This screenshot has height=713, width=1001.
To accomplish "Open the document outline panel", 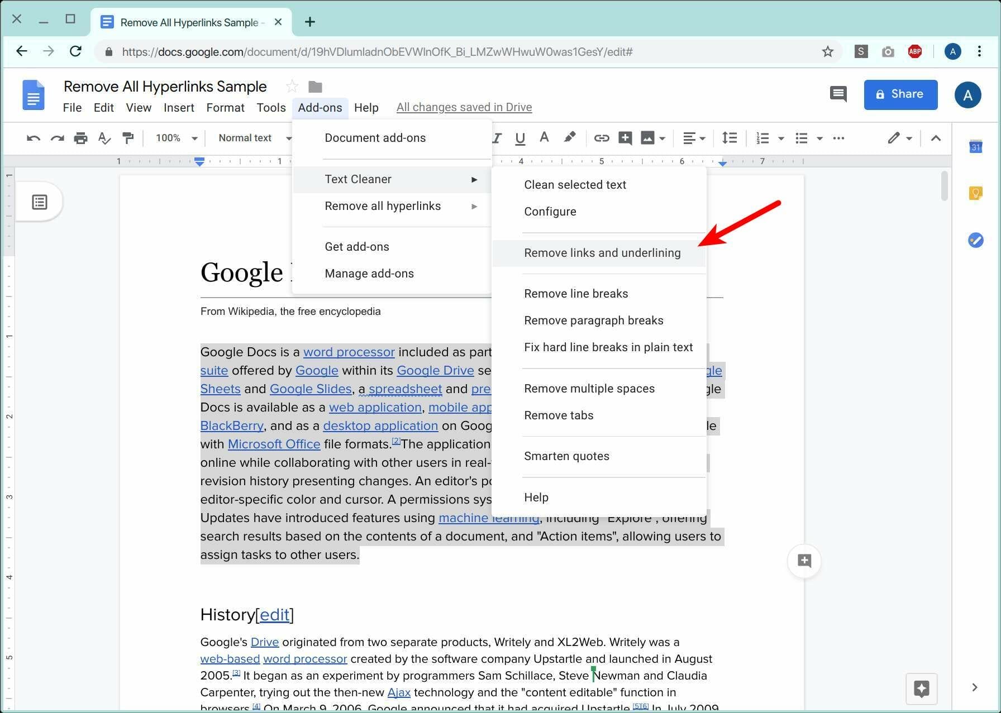I will (x=39, y=202).
